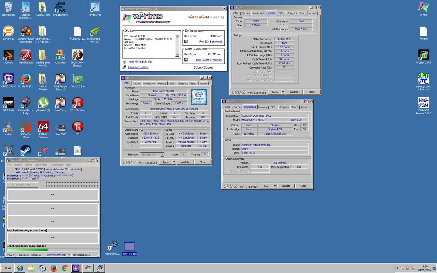
Task: Launch DiRT Rally desktop icon
Action: (9, 105)
